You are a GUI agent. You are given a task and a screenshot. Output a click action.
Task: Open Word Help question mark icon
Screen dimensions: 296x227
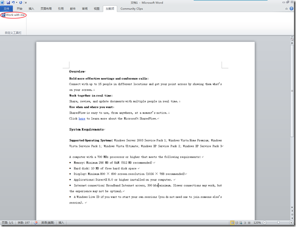coord(291,8)
